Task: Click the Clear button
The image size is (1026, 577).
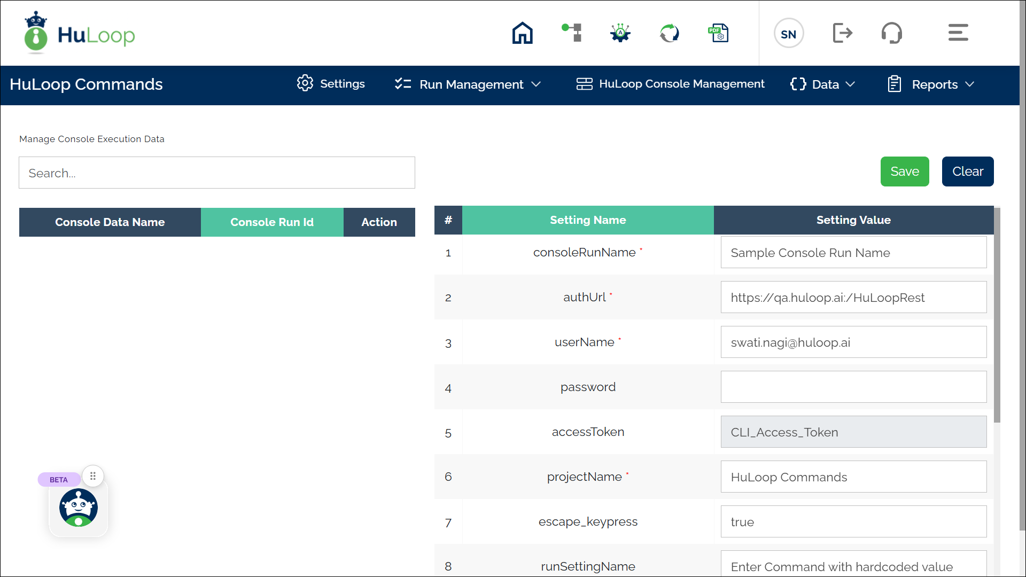Action: click(967, 171)
